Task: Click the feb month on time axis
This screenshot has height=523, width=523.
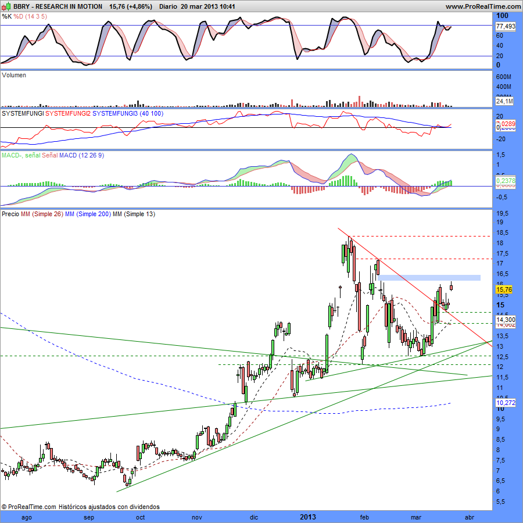Action: click(364, 517)
